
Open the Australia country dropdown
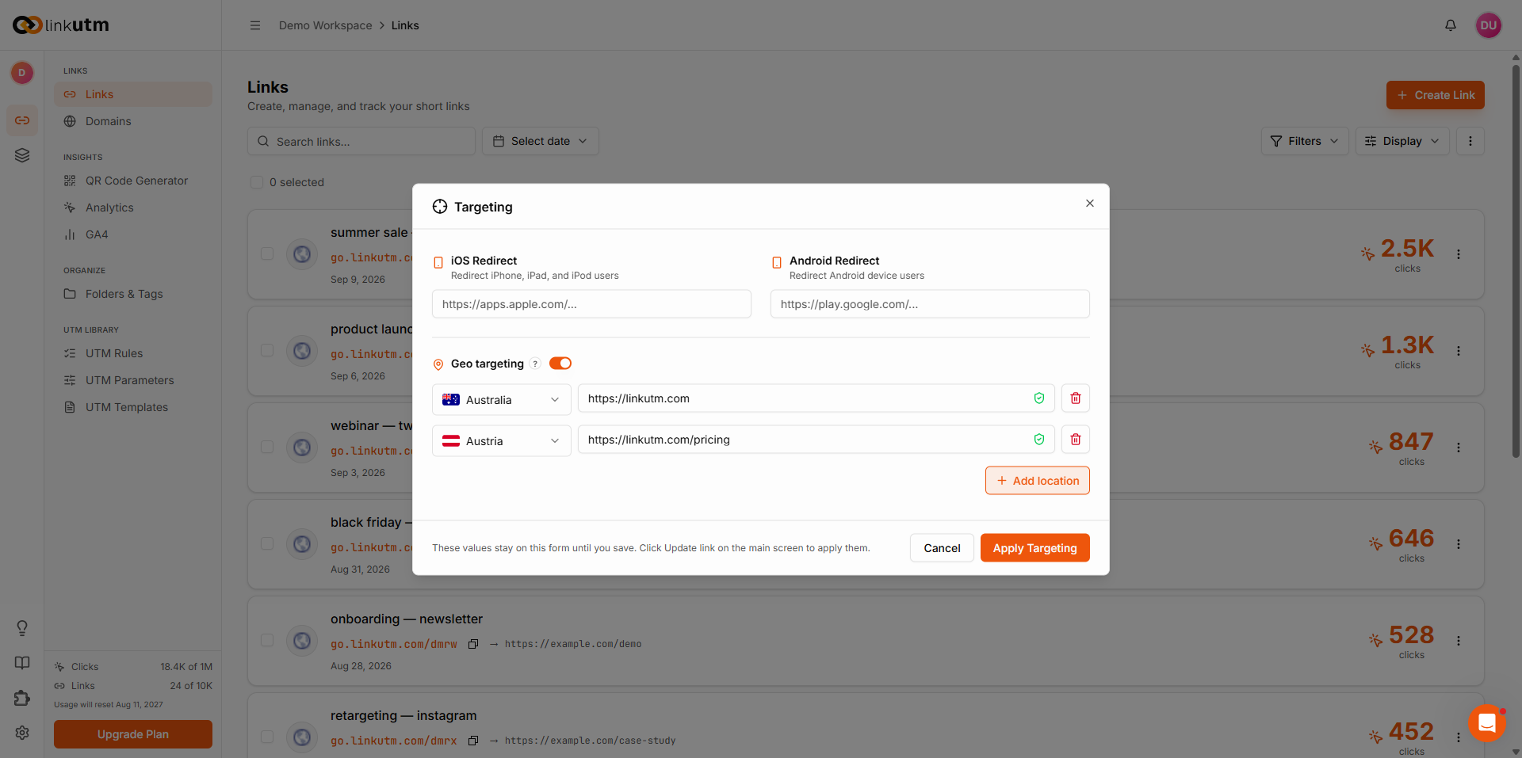[501, 400]
